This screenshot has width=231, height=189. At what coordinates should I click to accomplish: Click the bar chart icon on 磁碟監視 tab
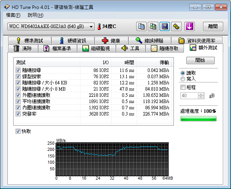[x=86, y=48]
